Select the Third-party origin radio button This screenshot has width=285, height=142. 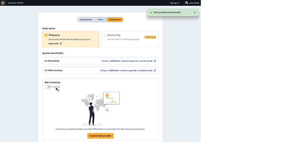click(x=46, y=35)
